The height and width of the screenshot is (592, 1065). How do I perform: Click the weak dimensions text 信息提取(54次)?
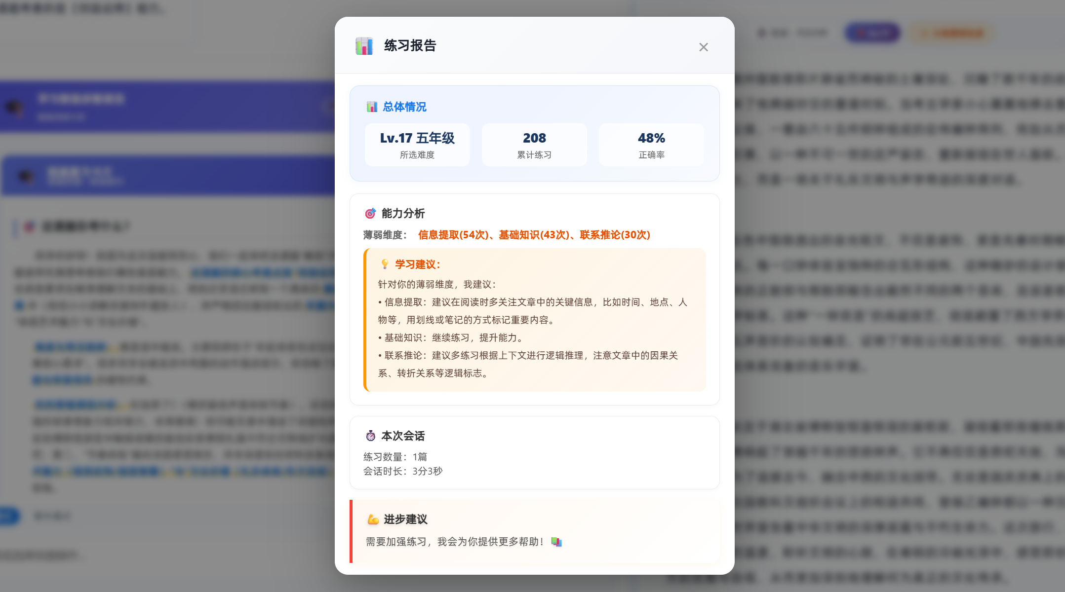[453, 235]
